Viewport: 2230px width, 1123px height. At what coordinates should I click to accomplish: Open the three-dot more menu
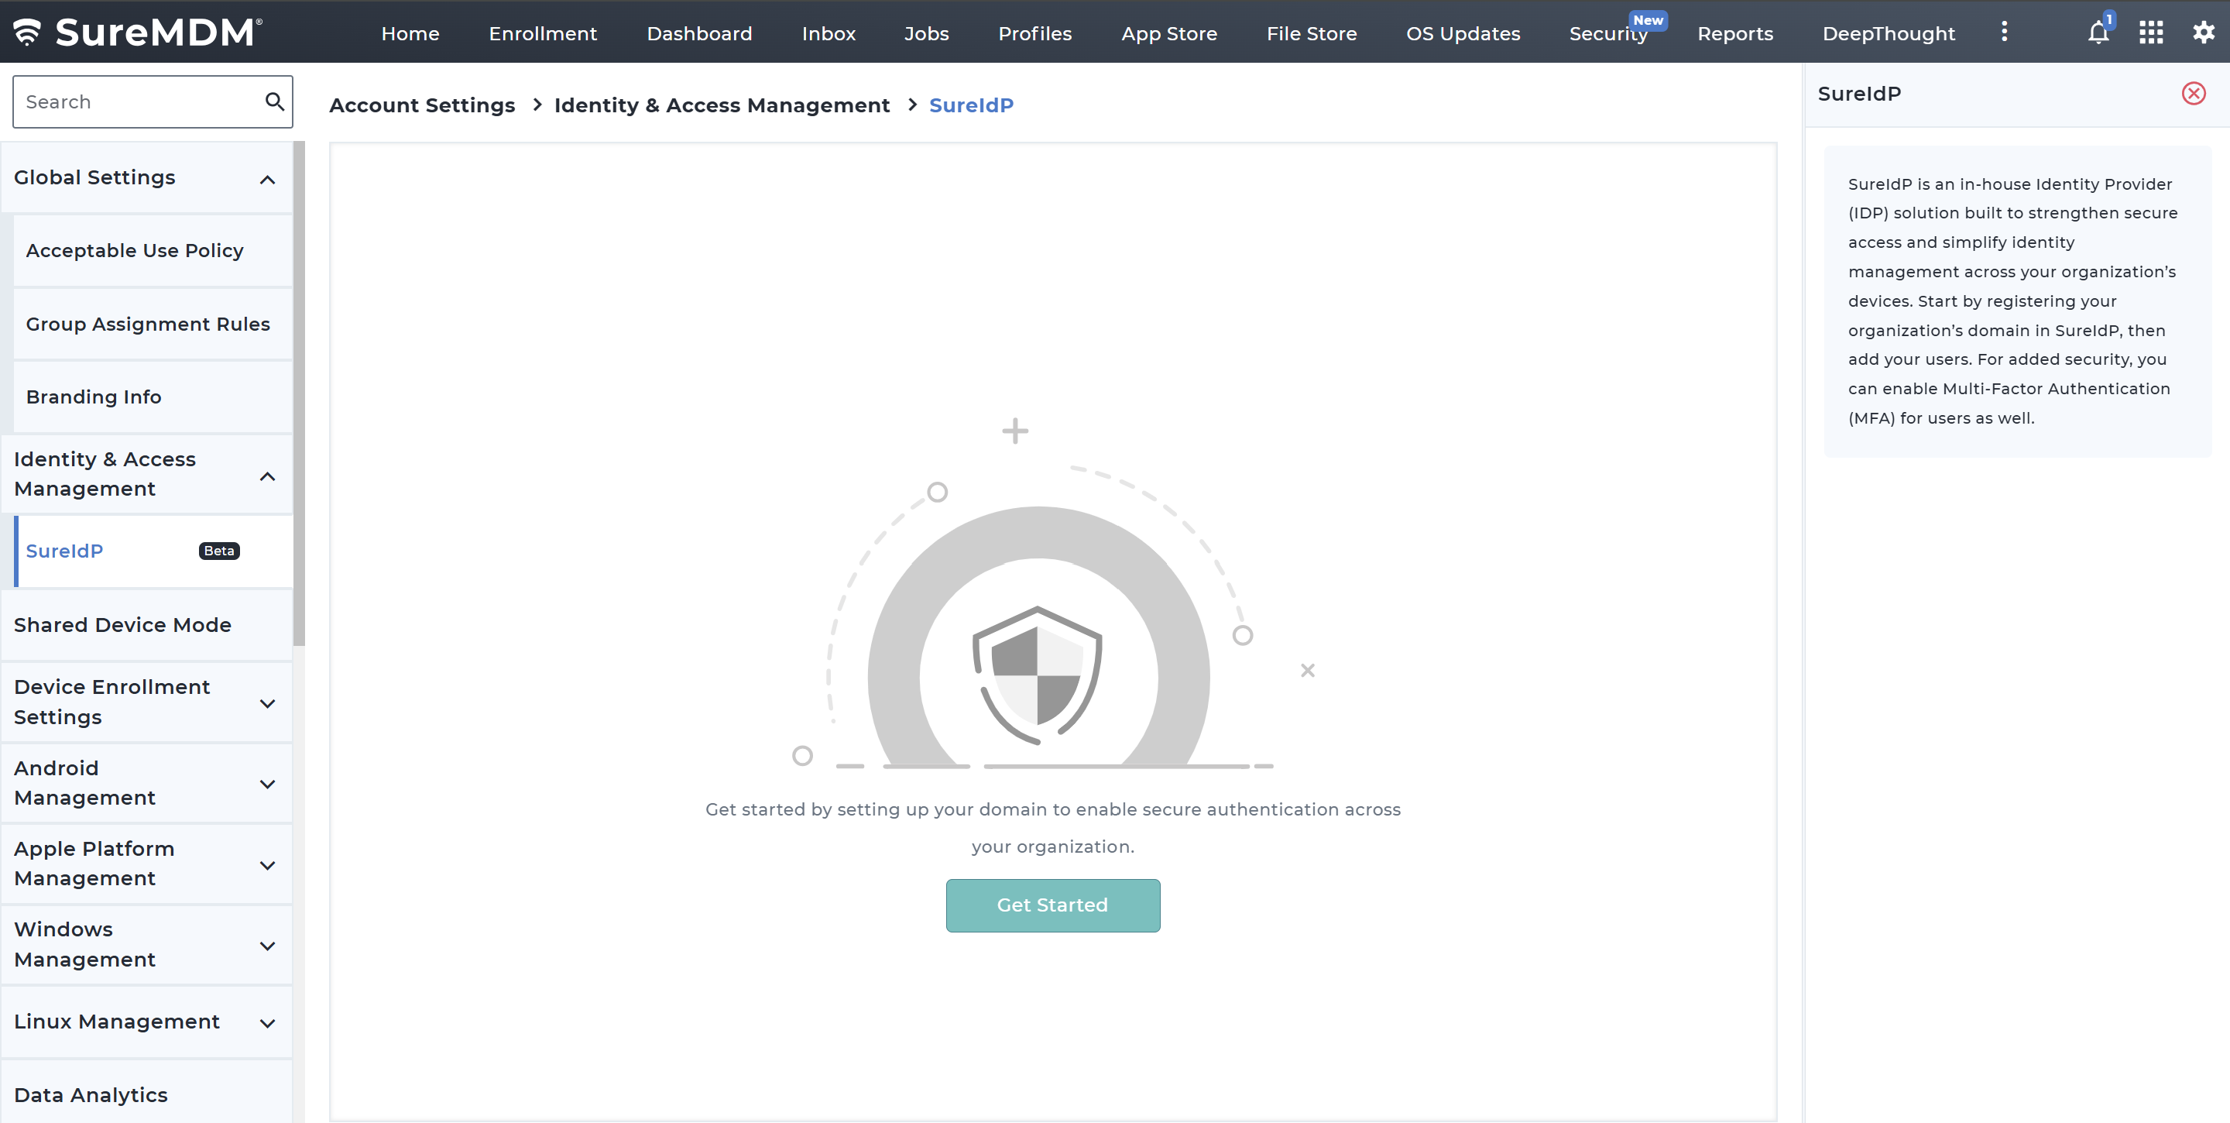pos(2004,33)
